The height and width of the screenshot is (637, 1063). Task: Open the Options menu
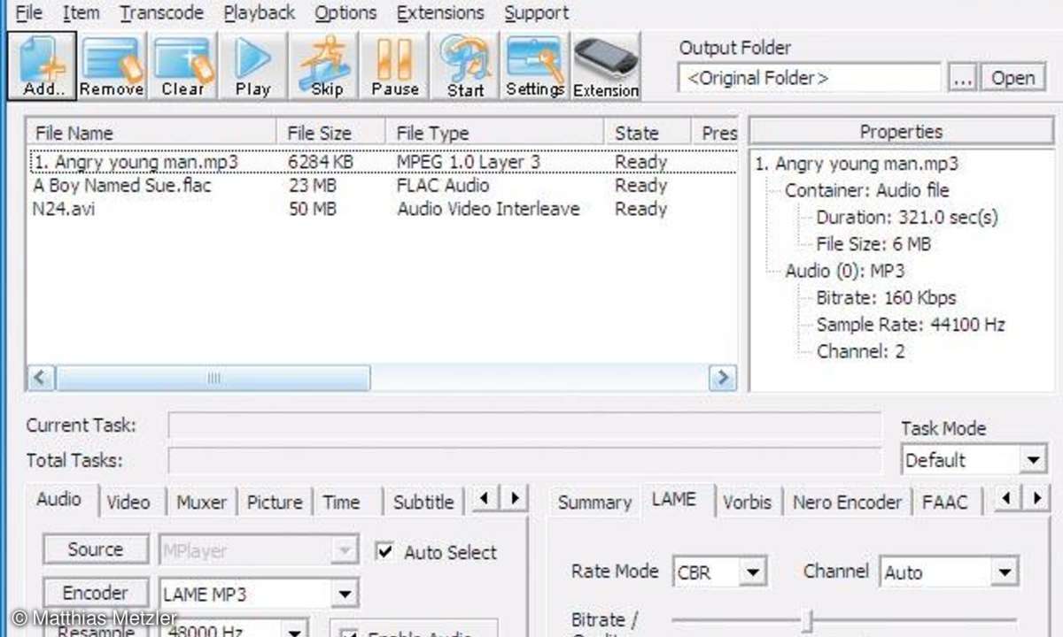click(345, 13)
